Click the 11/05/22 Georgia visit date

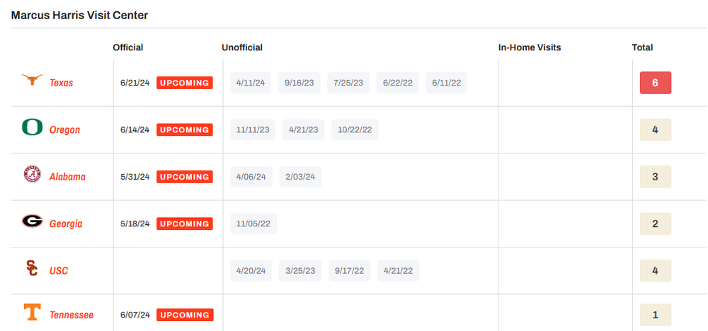(253, 223)
